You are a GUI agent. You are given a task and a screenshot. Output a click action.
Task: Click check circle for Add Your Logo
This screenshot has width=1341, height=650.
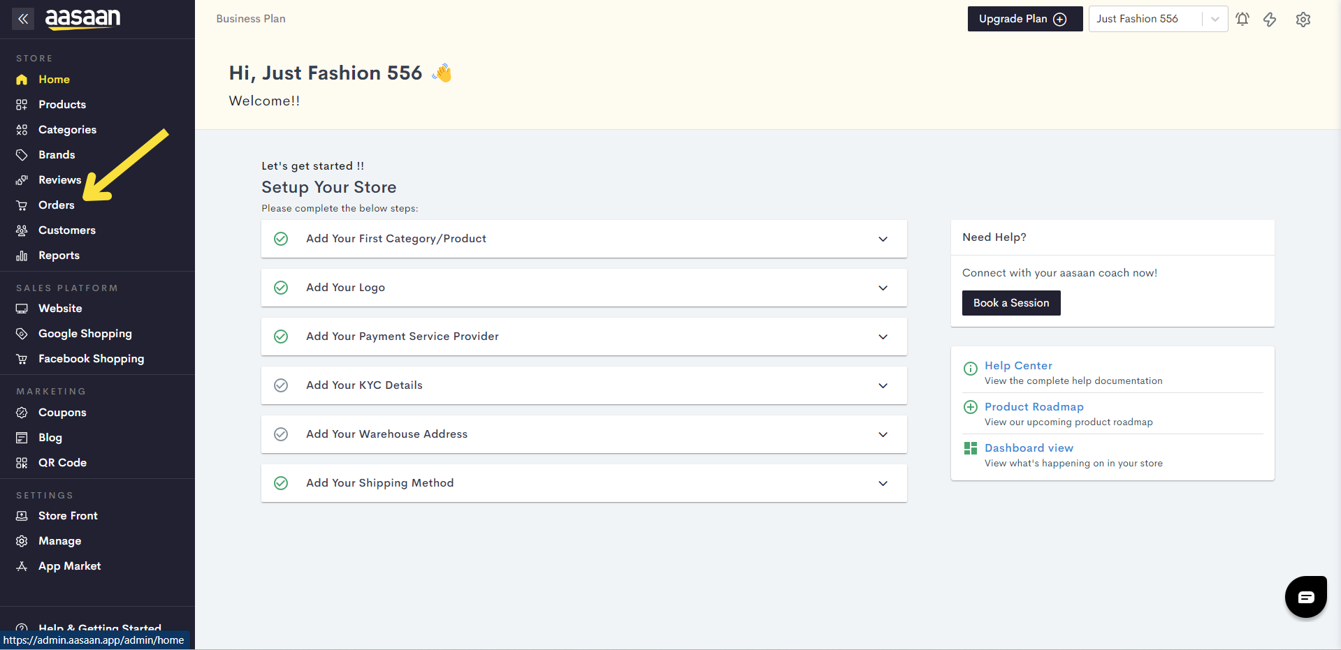pos(281,288)
